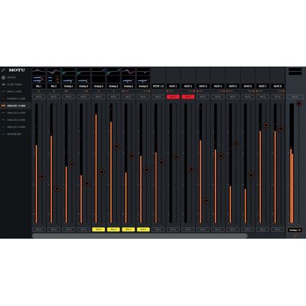
Task: Click the ADAT 7 fader knob
Action: 266,125
